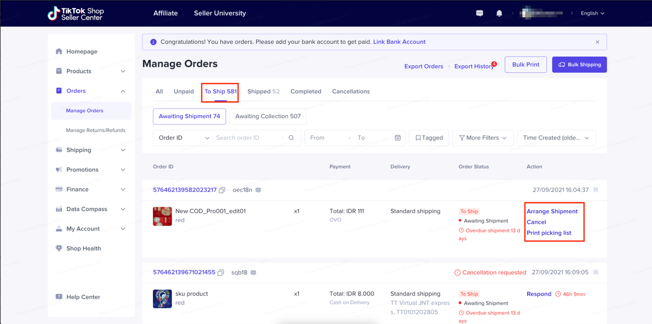Switch to the Shipped 52 tab
Screen dimensions: 652x324
[x=263, y=92]
